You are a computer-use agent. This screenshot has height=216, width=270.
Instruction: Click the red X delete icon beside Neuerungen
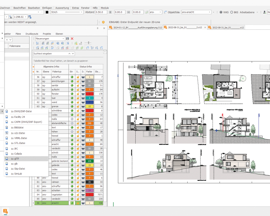(x=72, y=38)
